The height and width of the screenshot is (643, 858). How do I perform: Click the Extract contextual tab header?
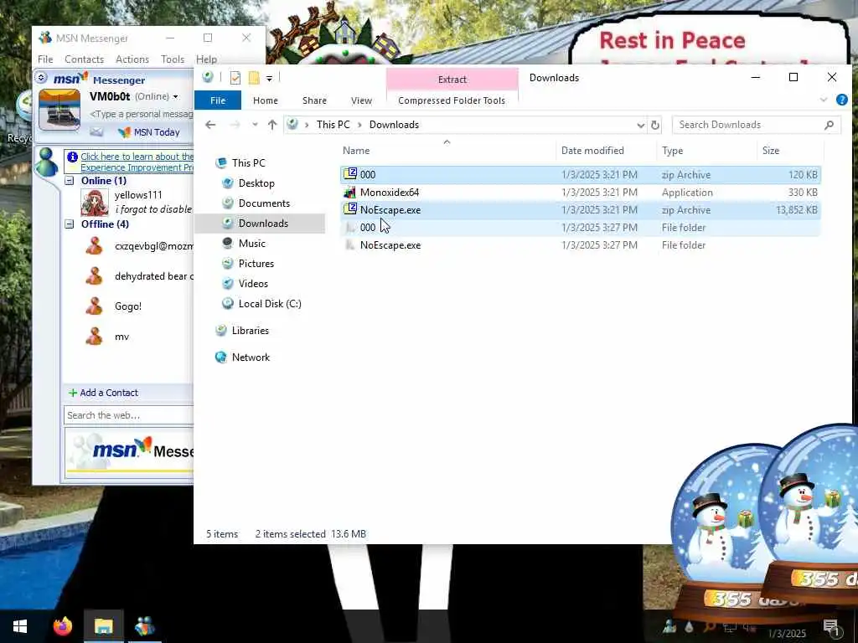452,80
